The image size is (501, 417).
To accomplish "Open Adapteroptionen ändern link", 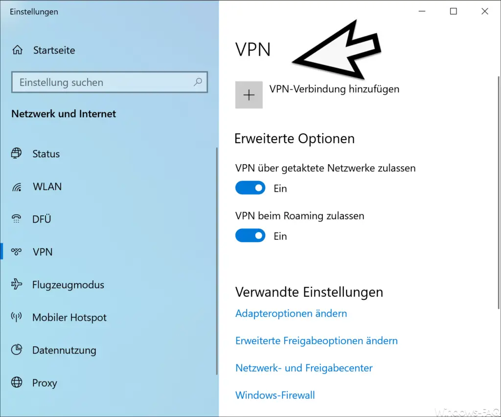I will click(x=291, y=313).
